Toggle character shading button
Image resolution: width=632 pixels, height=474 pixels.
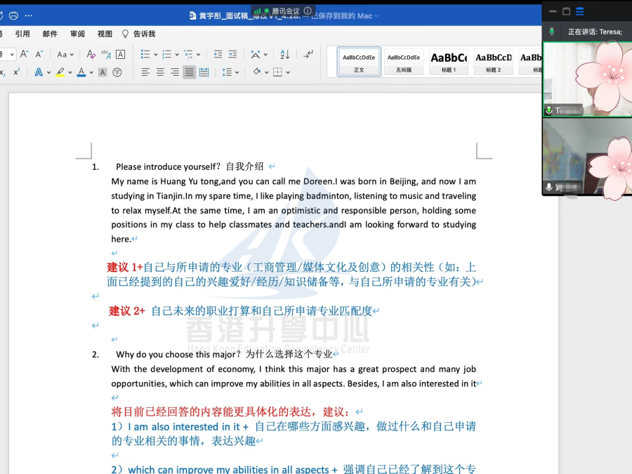click(103, 72)
